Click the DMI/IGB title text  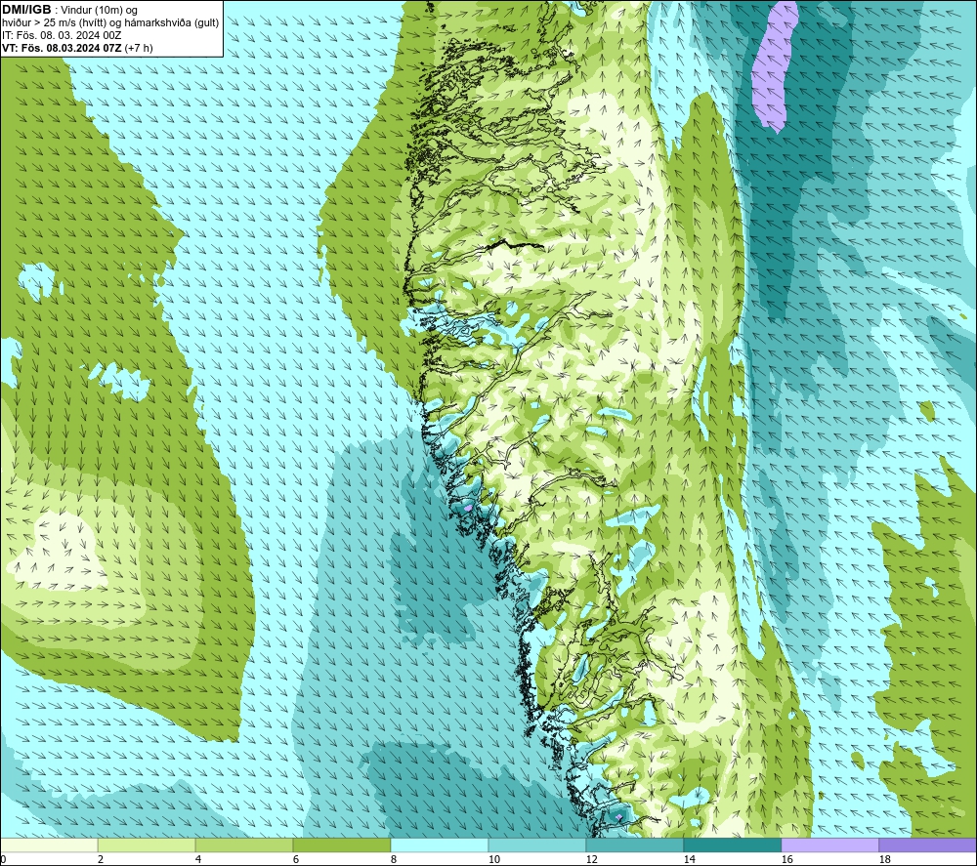tap(26, 10)
